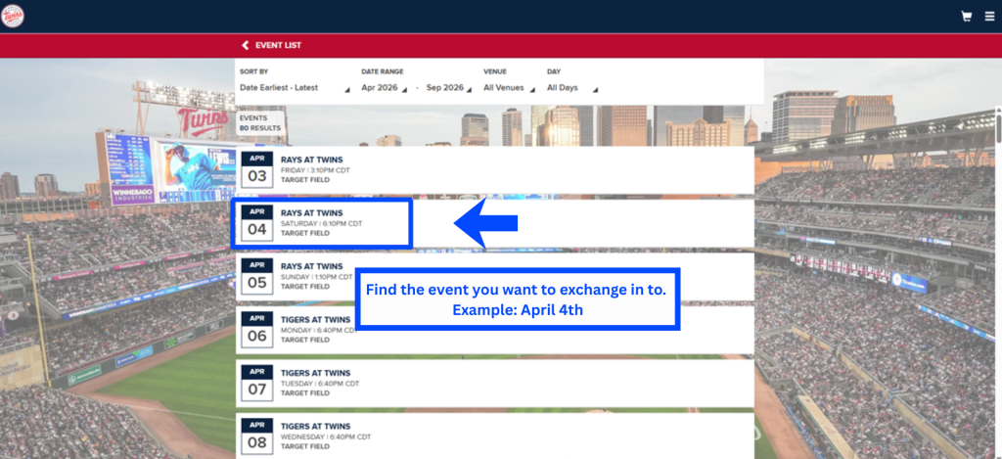1002x459 pixels.
Task: Click the Date Range label
Action: click(x=383, y=71)
